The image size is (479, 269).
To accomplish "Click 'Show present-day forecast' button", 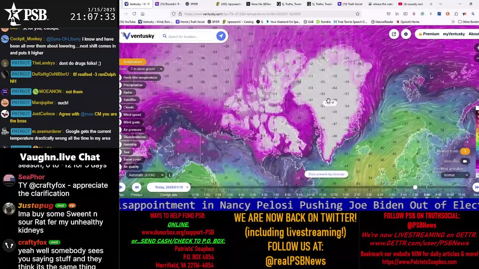I will [326, 174].
